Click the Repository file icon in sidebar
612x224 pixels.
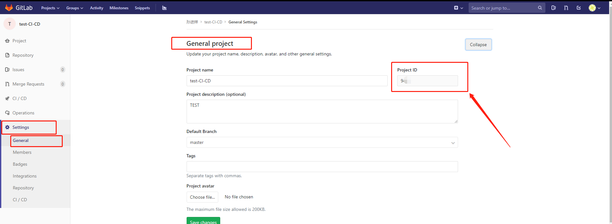point(7,55)
